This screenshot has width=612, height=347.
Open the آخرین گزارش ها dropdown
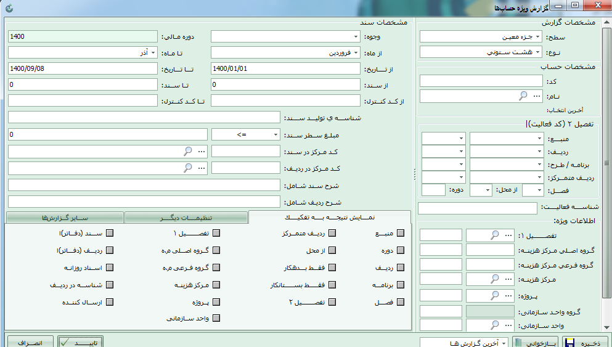(x=504, y=343)
